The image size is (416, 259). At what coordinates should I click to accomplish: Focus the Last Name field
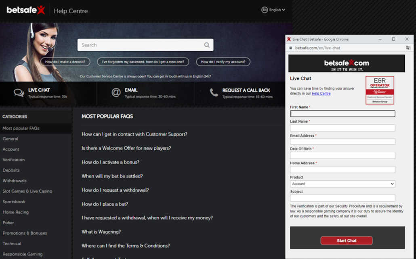tap(342, 128)
